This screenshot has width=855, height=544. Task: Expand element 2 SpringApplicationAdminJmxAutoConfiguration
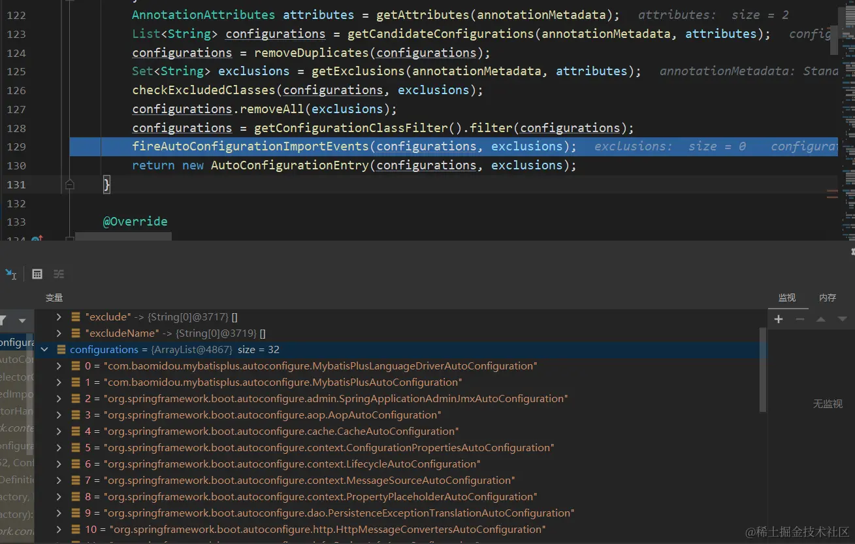tap(59, 399)
